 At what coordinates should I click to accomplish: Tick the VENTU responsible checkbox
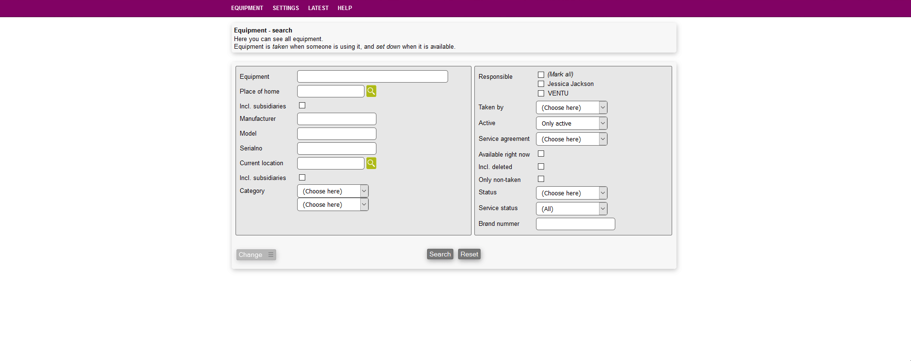[x=541, y=94]
